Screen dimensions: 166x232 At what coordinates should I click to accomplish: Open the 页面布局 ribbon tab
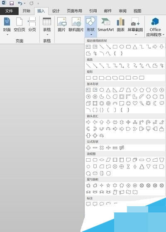[74, 11]
